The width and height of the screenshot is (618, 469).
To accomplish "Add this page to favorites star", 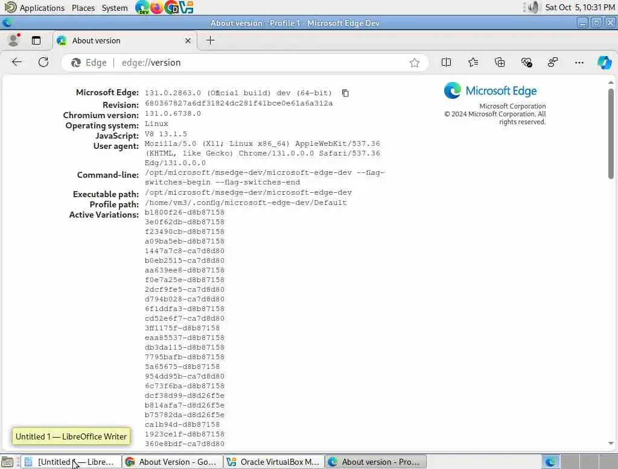I will click(x=414, y=63).
